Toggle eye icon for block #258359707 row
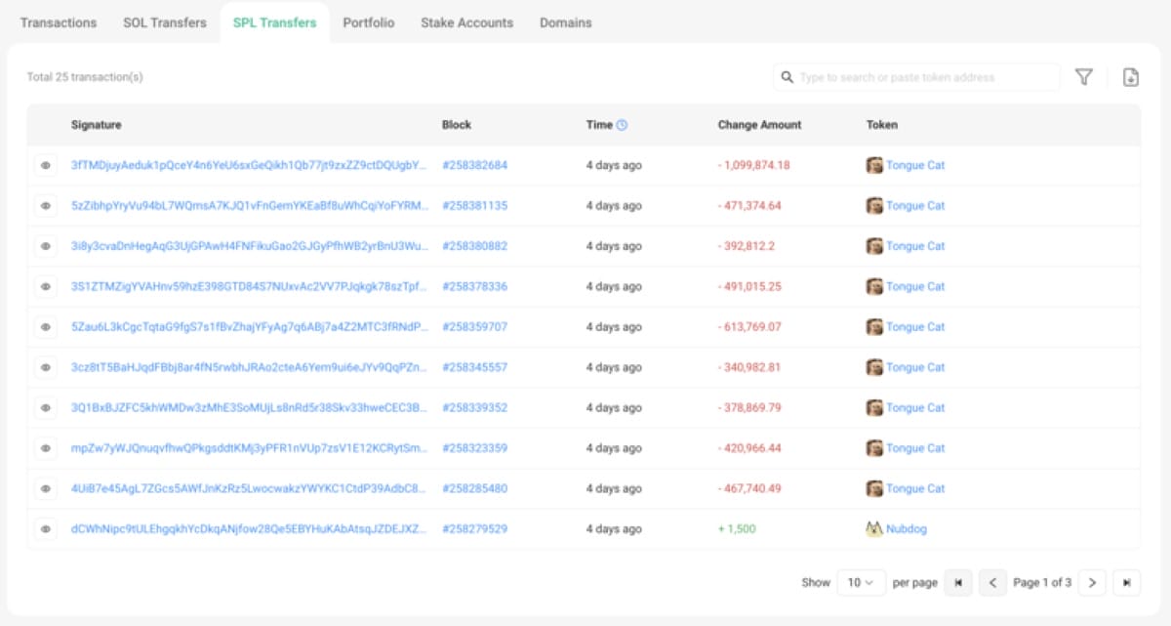This screenshot has width=1171, height=626. [45, 327]
